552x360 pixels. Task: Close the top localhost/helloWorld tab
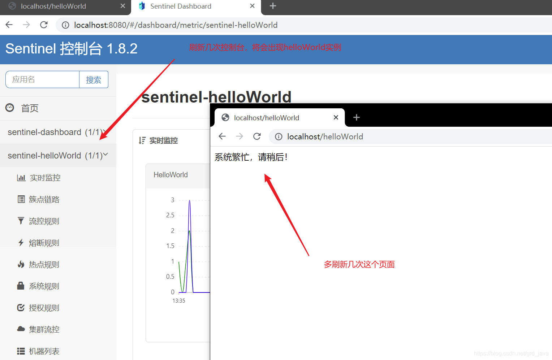tap(123, 6)
